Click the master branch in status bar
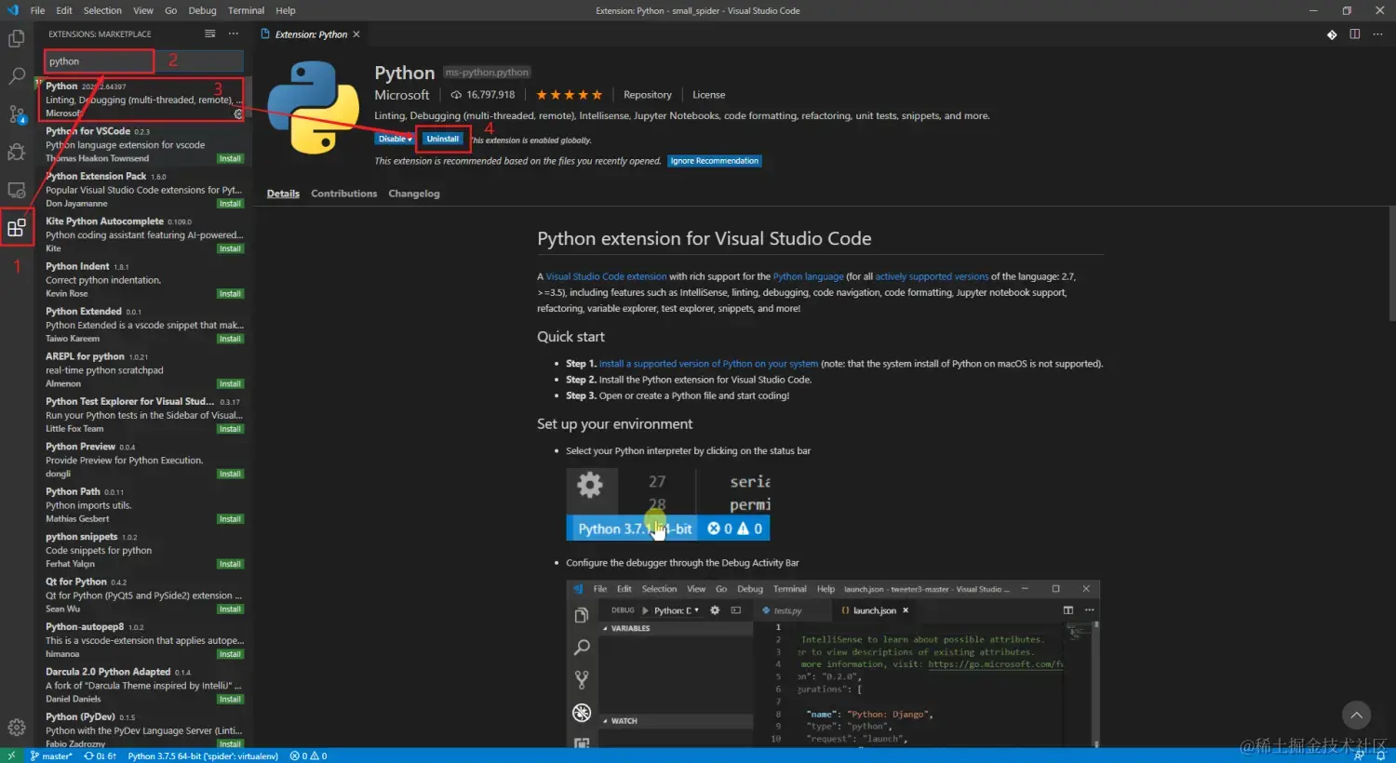The height and width of the screenshot is (763, 1396). [51, 756]
